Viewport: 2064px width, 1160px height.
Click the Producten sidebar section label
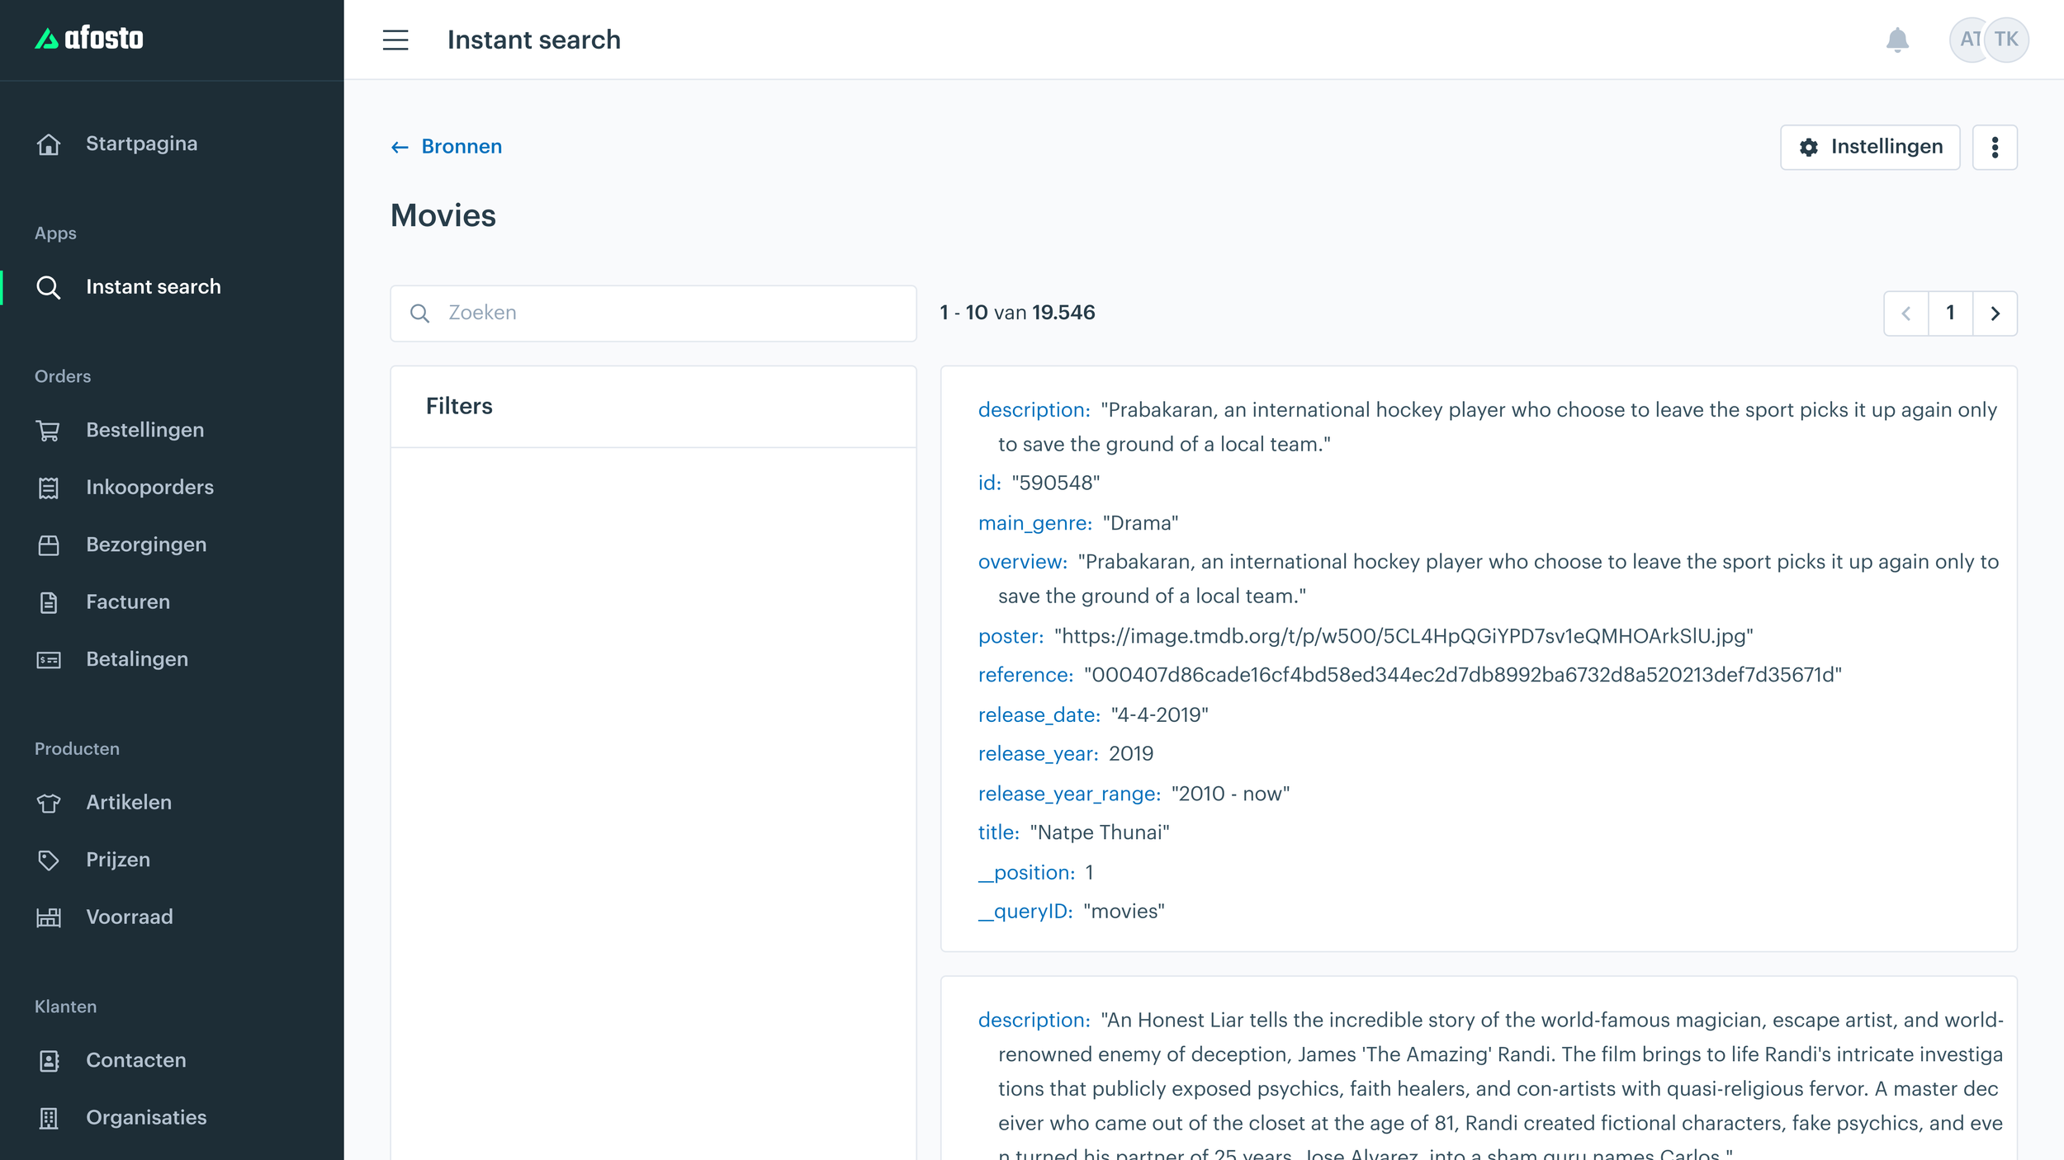[77, 748]
